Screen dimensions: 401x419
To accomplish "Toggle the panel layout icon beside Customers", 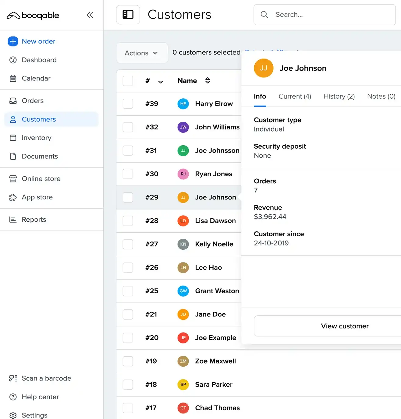I will (x=128, y=15).
